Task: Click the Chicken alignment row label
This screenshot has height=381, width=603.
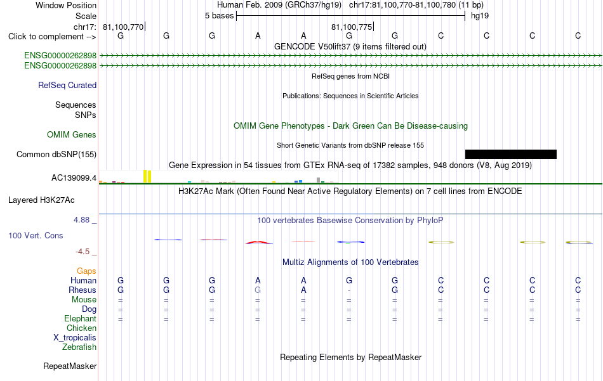Action: 81,328
